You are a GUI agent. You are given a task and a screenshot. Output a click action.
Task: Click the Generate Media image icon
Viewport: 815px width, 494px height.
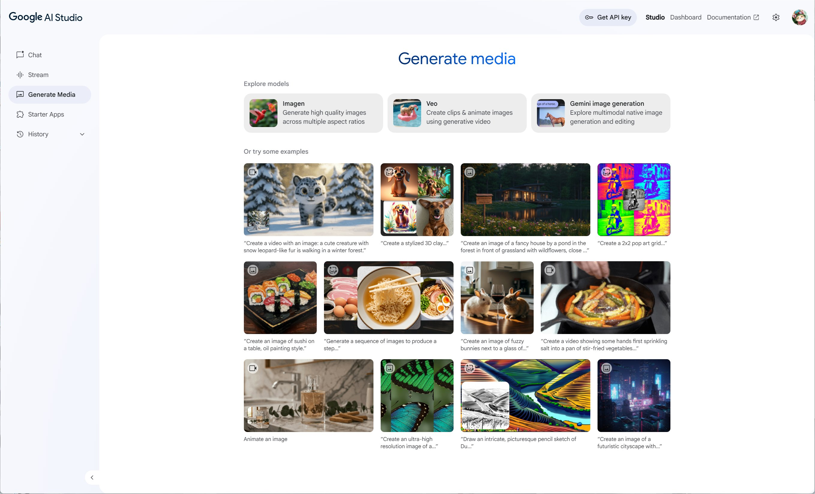click(20, 94)
